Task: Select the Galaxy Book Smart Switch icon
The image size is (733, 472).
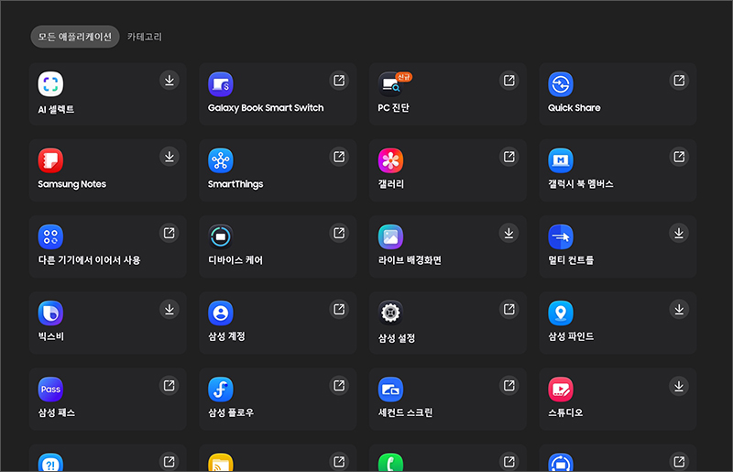Action: point(221,84)
